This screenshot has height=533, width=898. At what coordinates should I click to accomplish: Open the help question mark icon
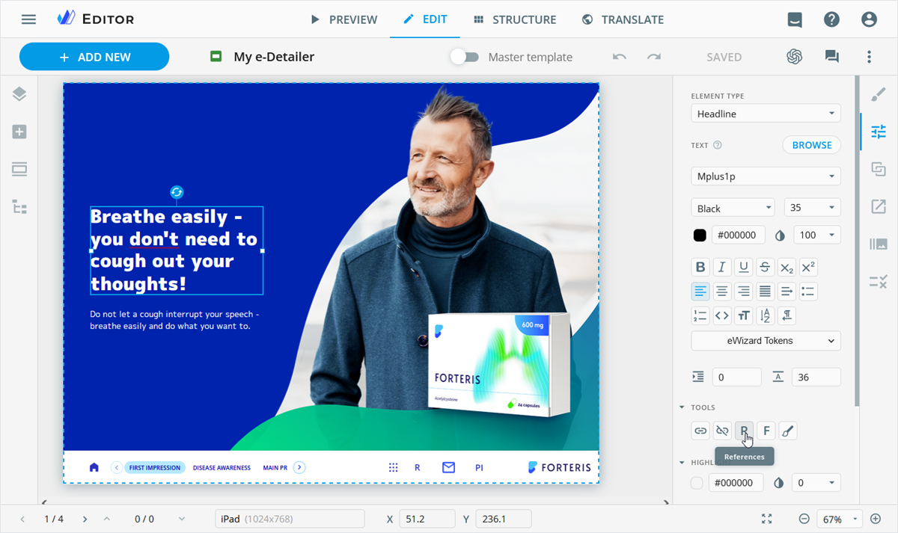point(831,19)
